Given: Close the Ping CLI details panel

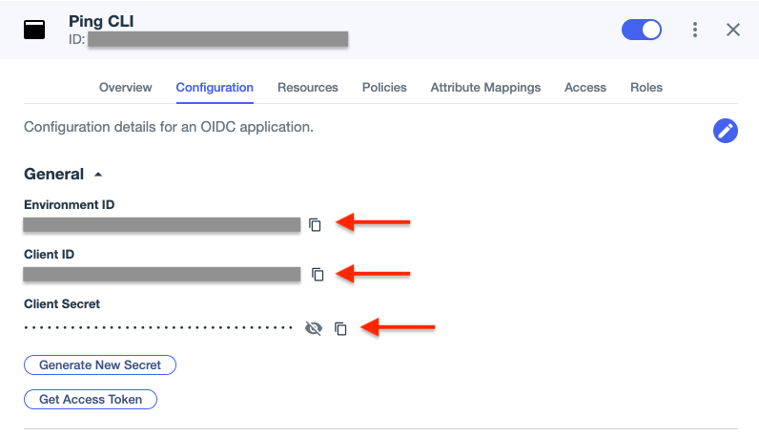Looking at the screenshot, I should [733, 30].
